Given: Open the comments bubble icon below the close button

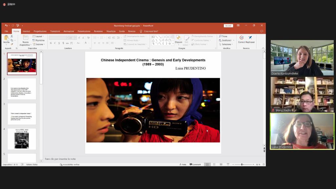Looking at the screenshot, I should coord(262,31).
